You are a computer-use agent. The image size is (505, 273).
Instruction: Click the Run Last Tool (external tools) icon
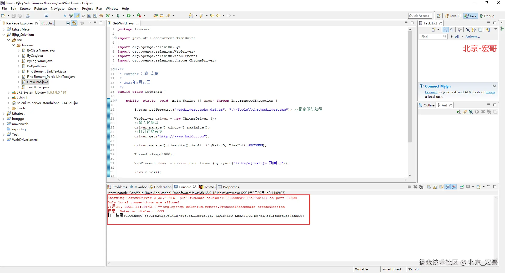point(139,16)
